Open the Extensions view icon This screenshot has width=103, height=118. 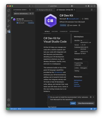9,31
